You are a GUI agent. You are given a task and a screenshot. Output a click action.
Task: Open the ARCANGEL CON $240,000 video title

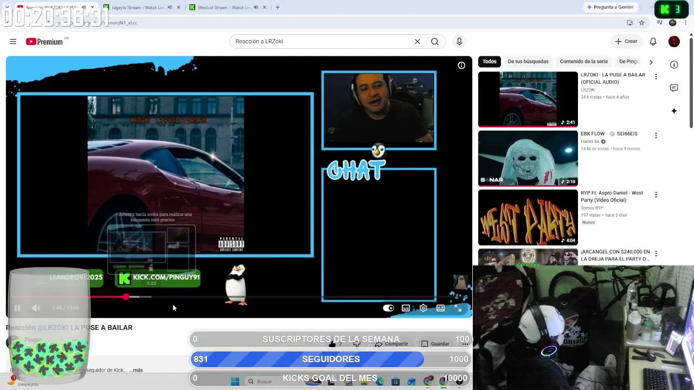pyautogui.click(x=615, y=256)
